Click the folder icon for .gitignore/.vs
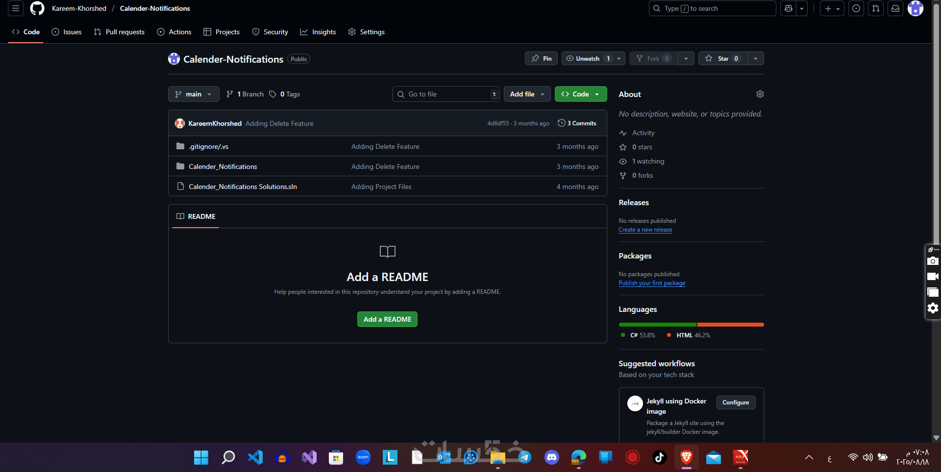Screen dimensions: 941x472 tap(180, 146)
